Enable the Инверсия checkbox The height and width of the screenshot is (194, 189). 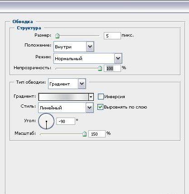coord(101,97)
